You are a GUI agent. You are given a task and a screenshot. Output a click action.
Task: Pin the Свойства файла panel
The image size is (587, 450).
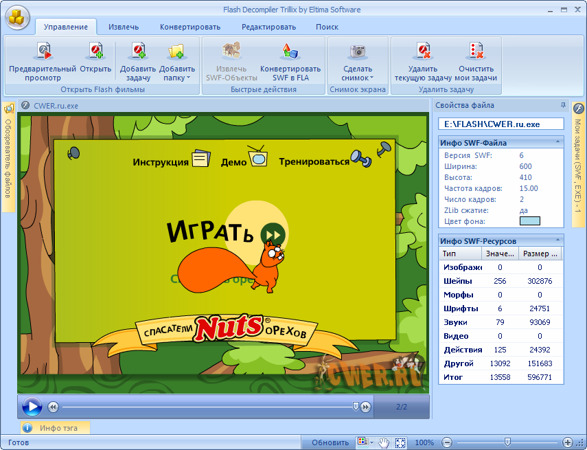point(563,105)
